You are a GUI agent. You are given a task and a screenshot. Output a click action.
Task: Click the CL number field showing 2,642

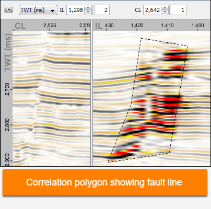coord(152,10)
